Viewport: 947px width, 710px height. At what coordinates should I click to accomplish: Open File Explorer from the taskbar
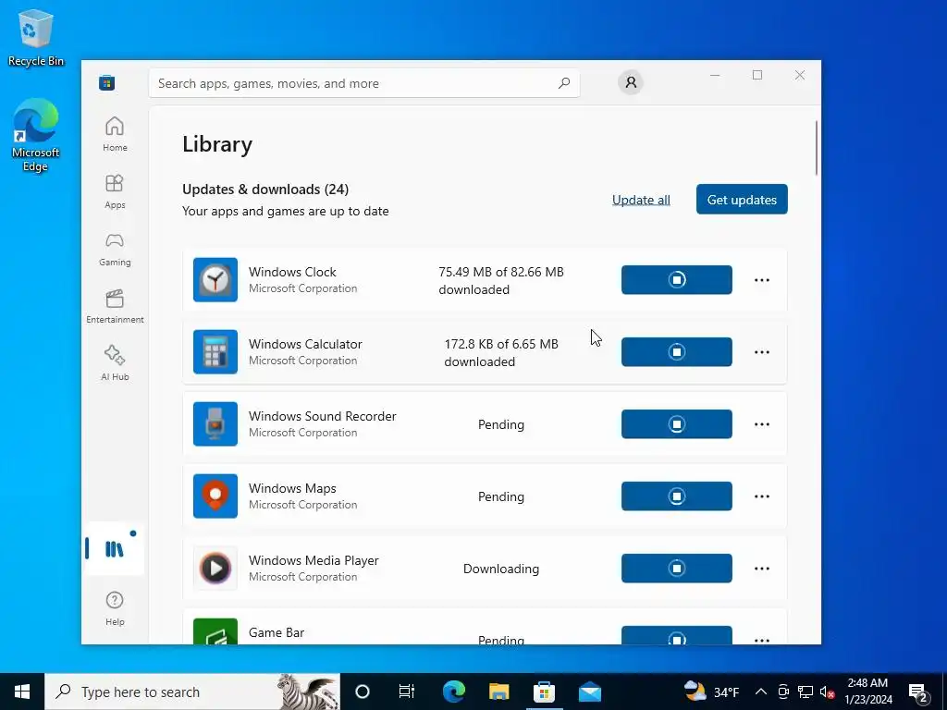[x=498, y=692]
